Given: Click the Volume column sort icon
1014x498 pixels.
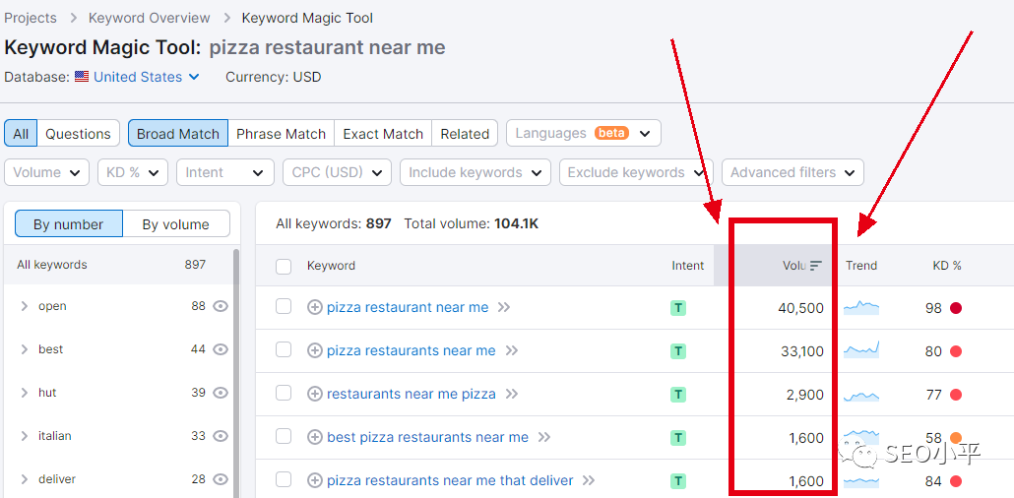Looking at the screenshot, I should tap(815, 266).
